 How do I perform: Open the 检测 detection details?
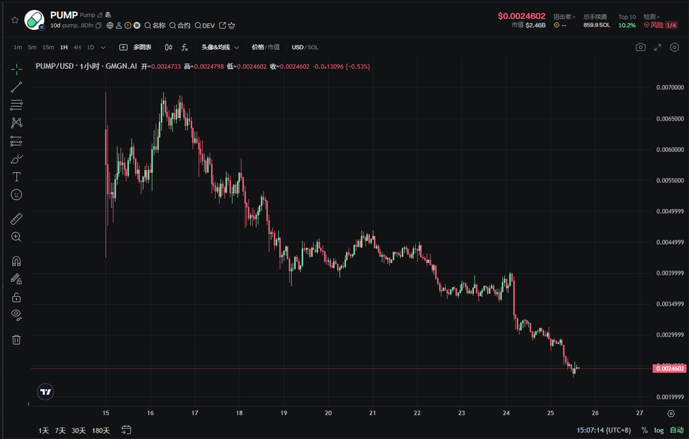coord(652,17)
